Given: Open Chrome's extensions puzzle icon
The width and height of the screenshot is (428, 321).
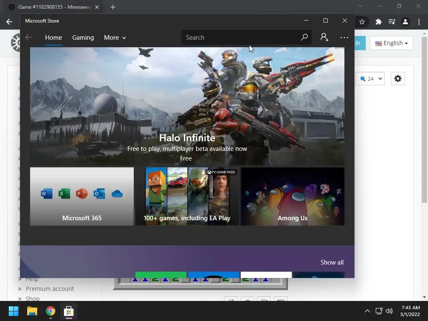Looking at the screenshot, I should (378, 22).
